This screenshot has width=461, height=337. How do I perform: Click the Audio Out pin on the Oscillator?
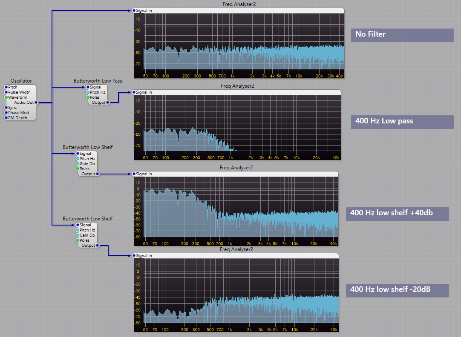[x=35, y=102]
